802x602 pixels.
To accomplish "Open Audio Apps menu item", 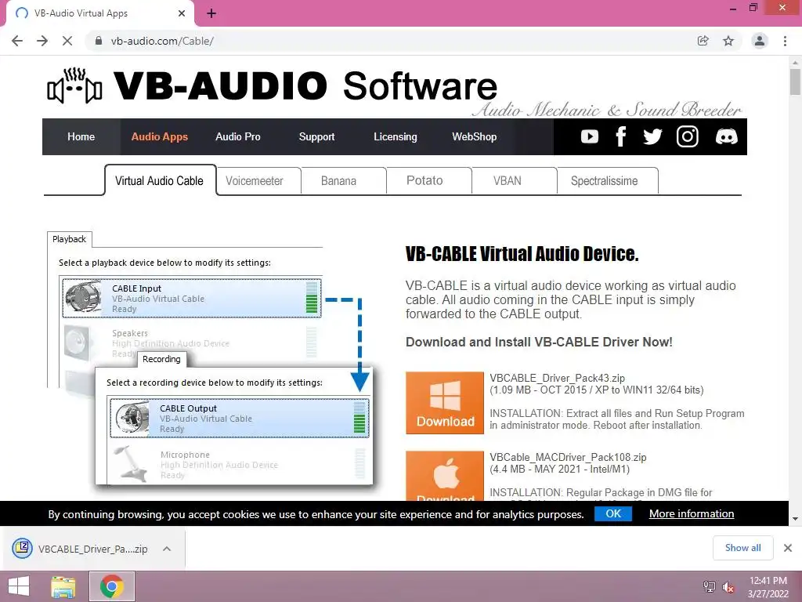I will click(x=160, y=136).
